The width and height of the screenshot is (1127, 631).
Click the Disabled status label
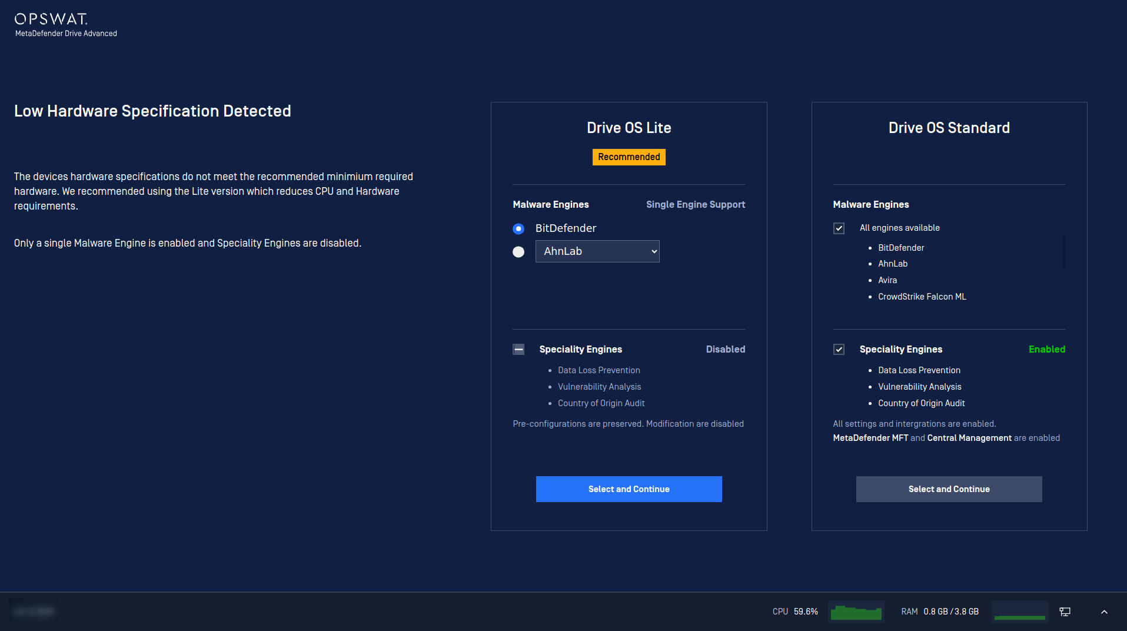(726, 349)
